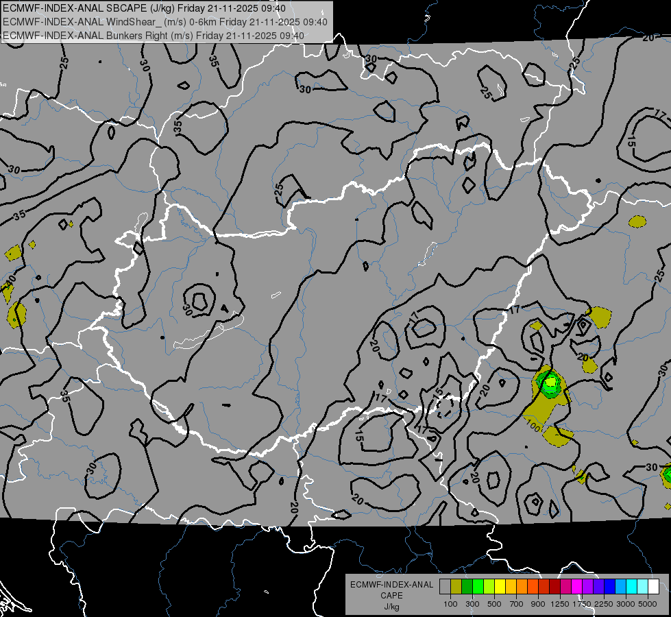Click the 40 wind shear contour label
Screen dimensions: 671x617
(x=10, y=282)
